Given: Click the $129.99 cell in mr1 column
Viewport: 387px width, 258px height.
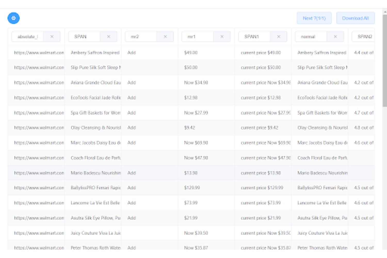Looking at the screenshot, I should [192, 188].
